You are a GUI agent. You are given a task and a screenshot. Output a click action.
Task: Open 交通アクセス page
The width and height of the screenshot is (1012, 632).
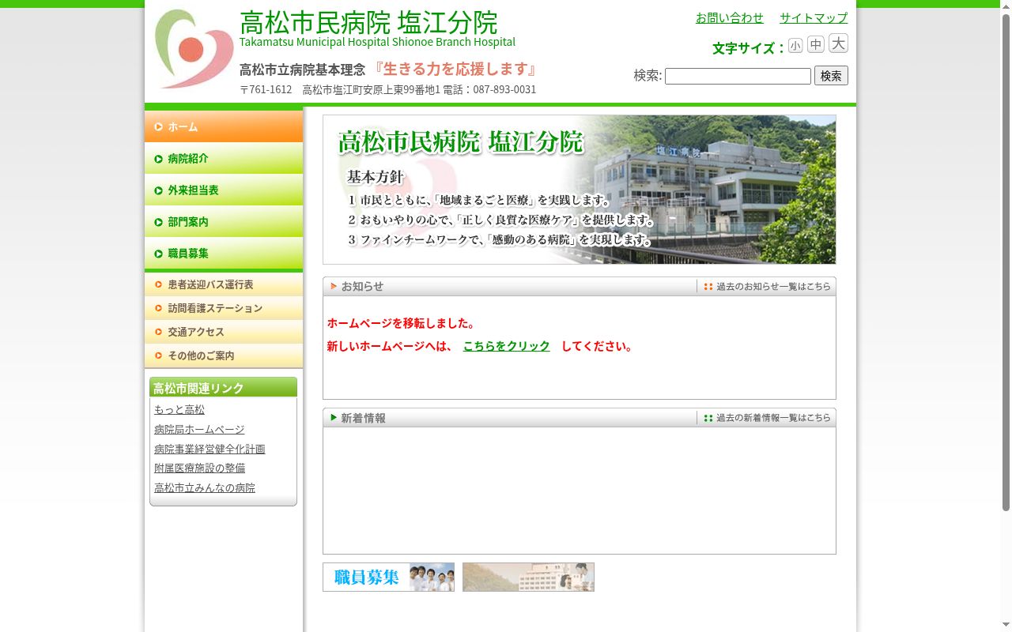click(x=224, y=332)
